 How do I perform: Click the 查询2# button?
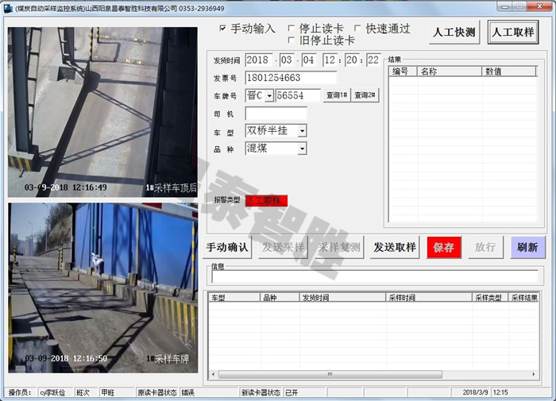tap(365, 95)
